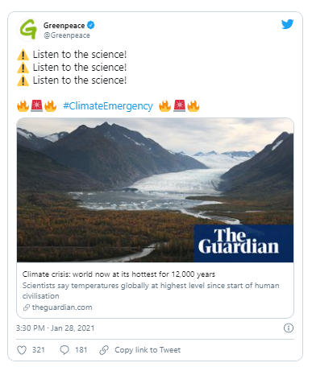Click the article description about scientists' temperatures
The image size is (312, 367).
(151, 291)
